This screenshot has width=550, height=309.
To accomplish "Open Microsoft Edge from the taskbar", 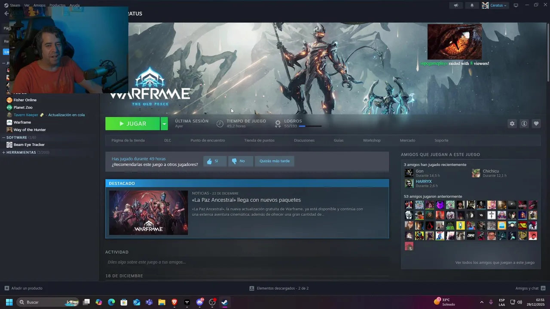I will 111,302.
